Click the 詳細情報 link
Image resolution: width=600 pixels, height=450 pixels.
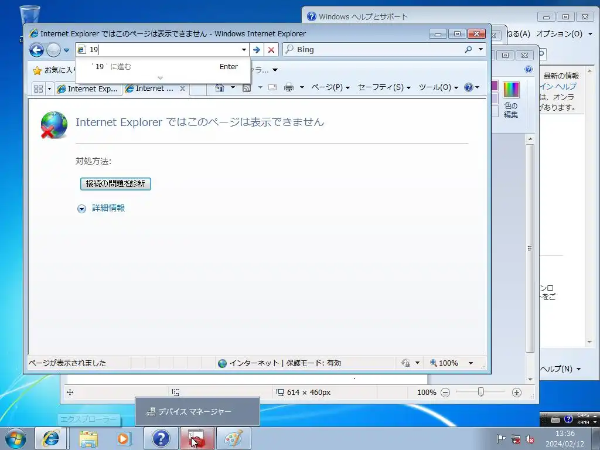click(x=108, y=208)
